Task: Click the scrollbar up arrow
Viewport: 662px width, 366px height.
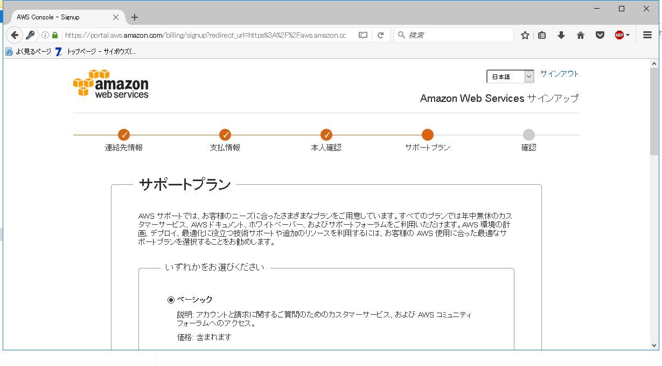Action: 654,64
